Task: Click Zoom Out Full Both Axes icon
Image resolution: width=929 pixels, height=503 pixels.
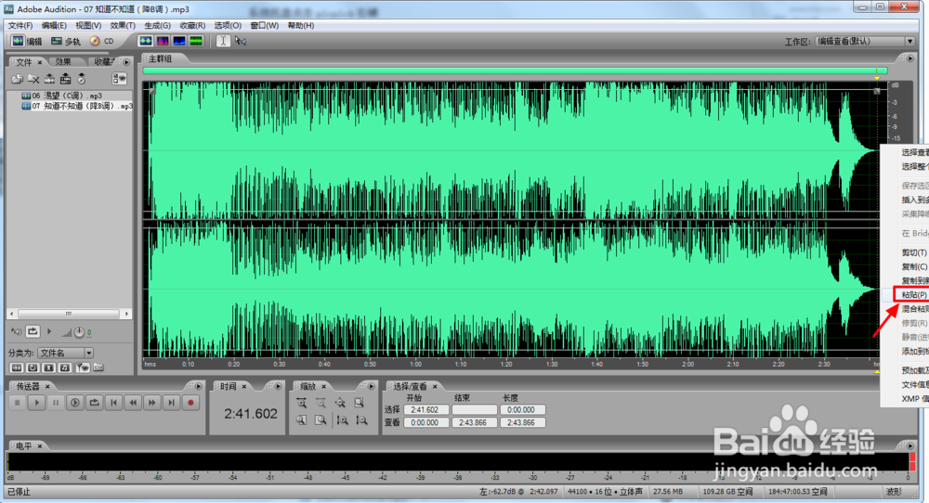Action: [x=340, y=403]
